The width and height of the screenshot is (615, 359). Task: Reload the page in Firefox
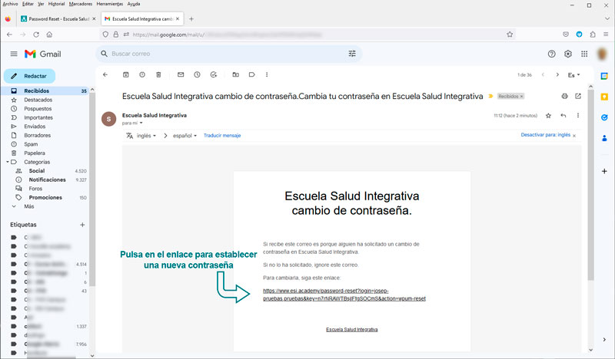pyautogui.click(x=36, y=35)
